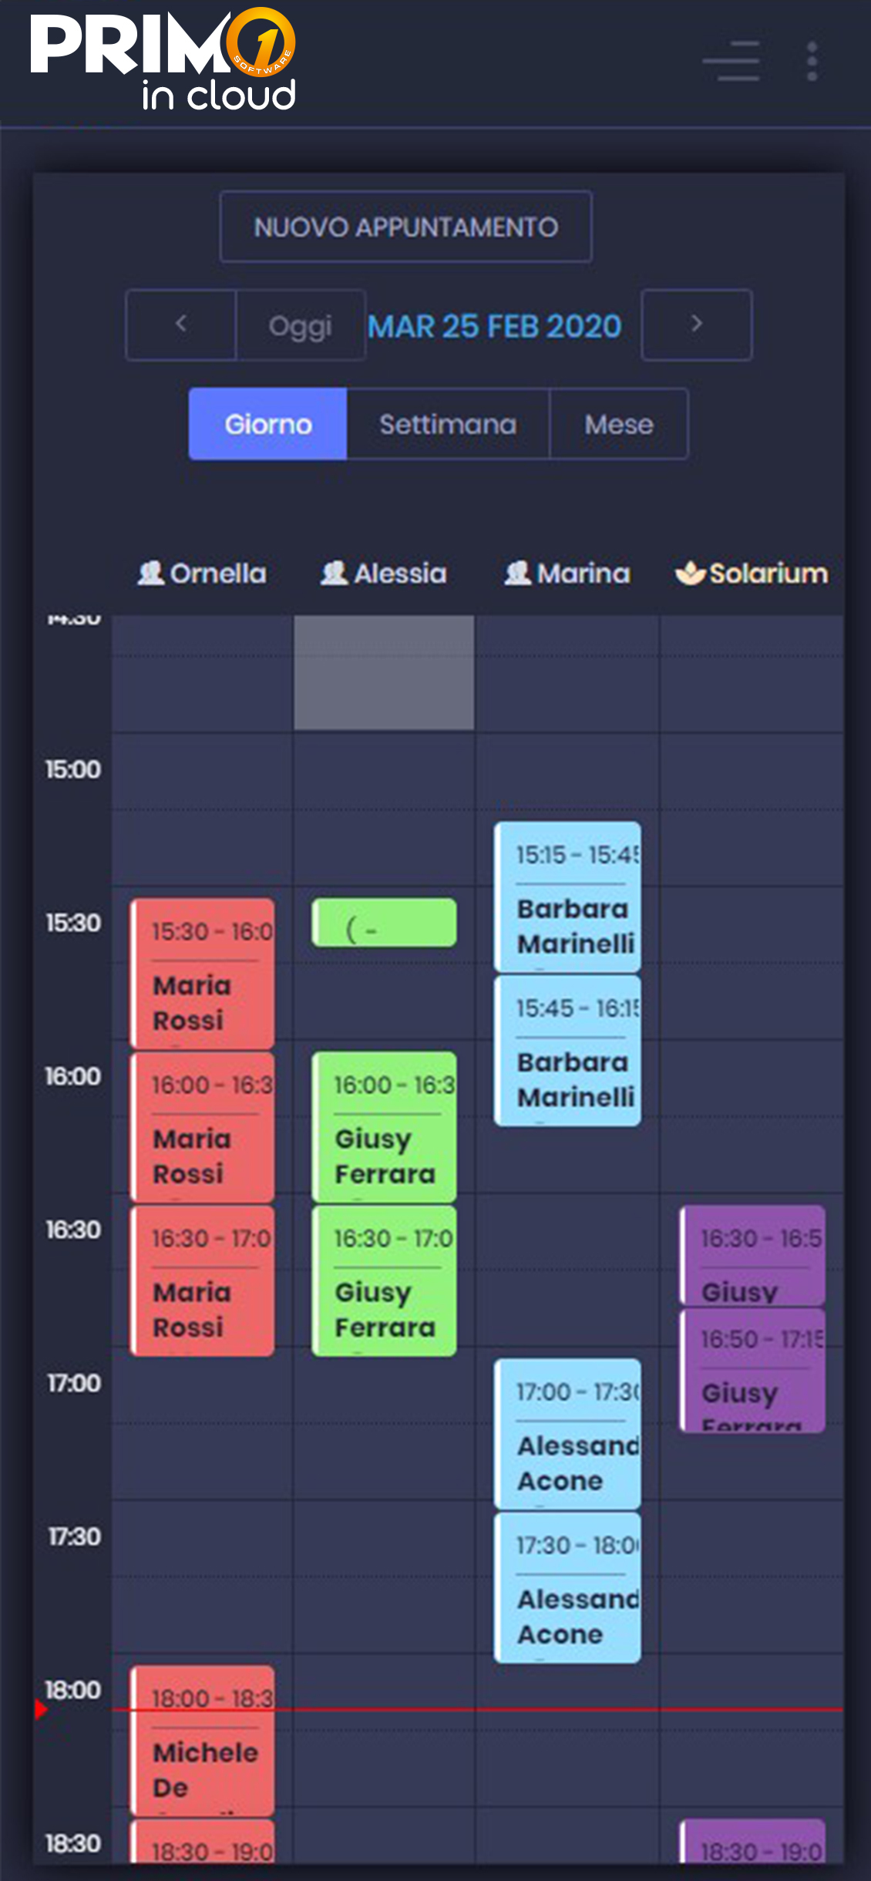871x1881 pixels.
Task: Switch to Settimana view
Action: point(448,424)
